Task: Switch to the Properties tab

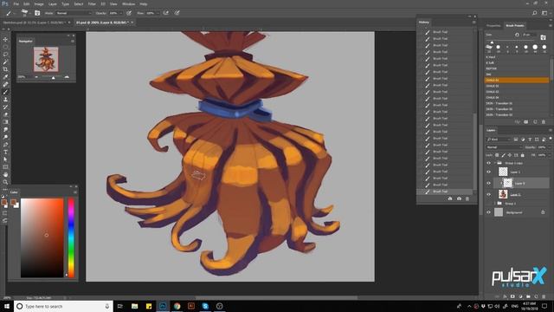Action: 493,25
